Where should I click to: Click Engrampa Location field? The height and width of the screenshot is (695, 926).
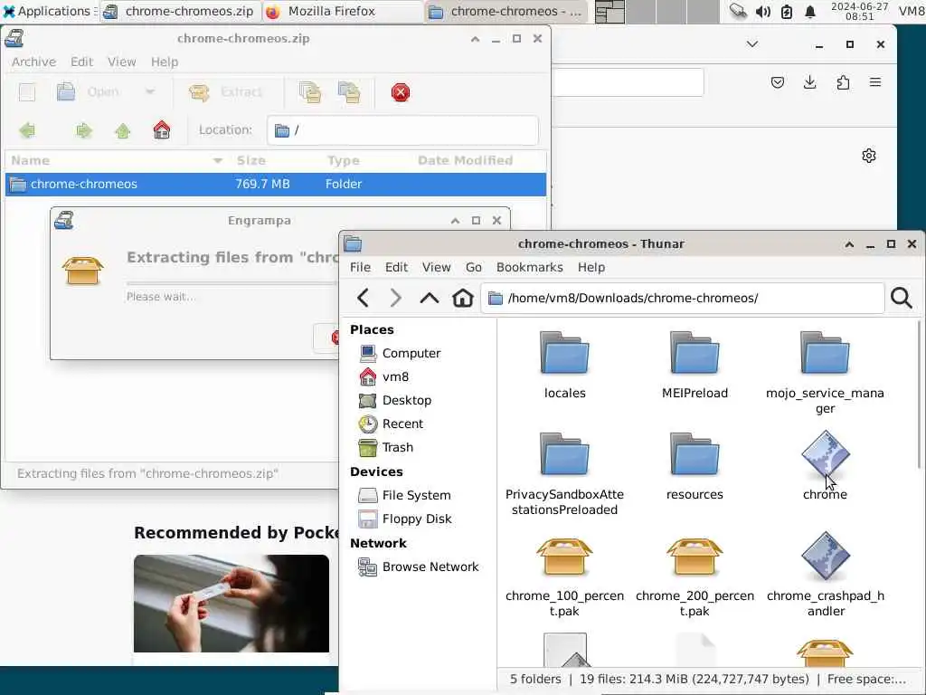click(402, 130)
